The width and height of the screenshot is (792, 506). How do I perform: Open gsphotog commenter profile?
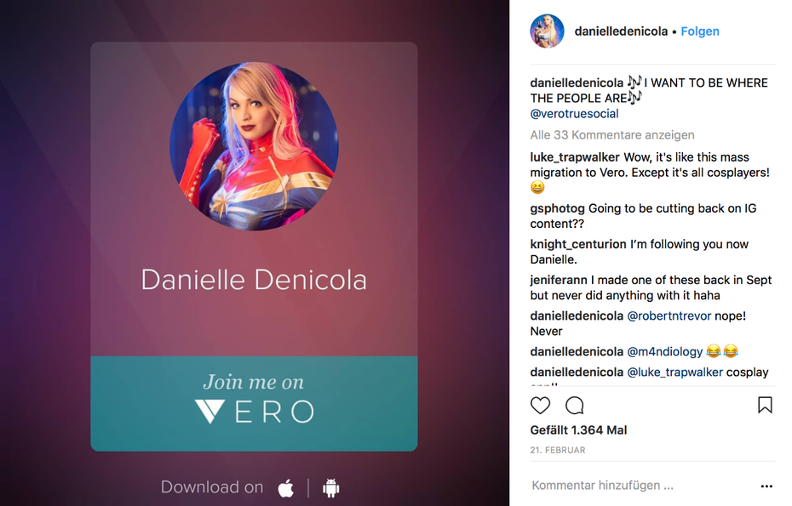coord(558,208)
